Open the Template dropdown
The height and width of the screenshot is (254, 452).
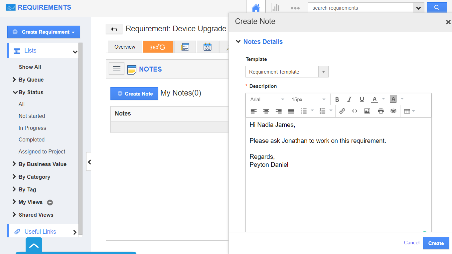pos(287,72)
